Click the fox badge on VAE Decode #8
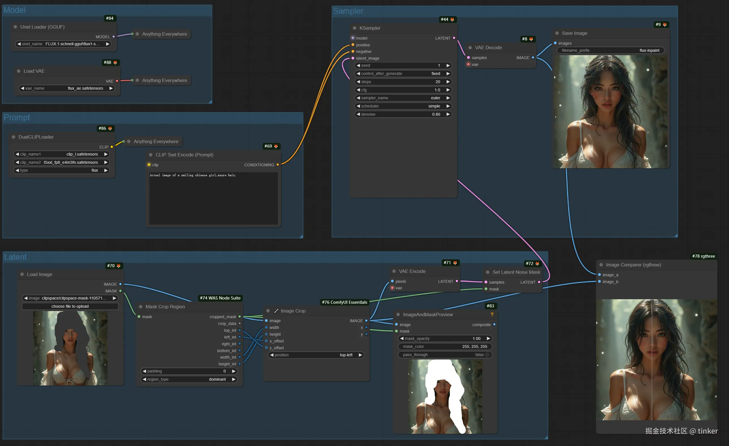Viewport: 729px width, 446px height. (x=531, y=39)
